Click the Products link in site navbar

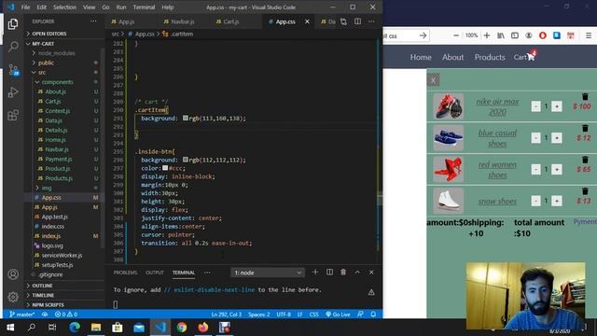coord(490,57)
